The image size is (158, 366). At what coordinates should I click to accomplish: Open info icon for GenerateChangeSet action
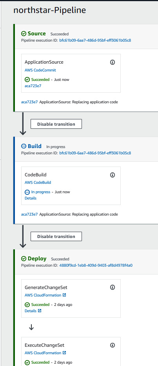pos(113,287)
